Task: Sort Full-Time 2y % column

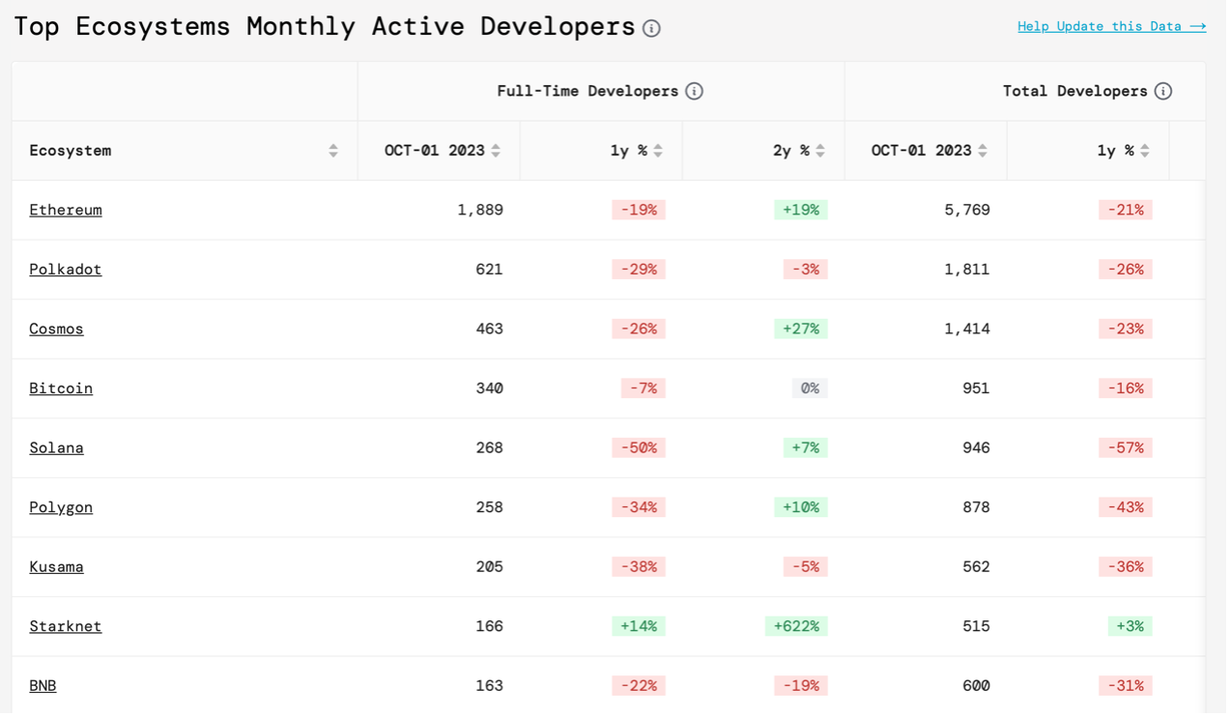Action: 820,151
